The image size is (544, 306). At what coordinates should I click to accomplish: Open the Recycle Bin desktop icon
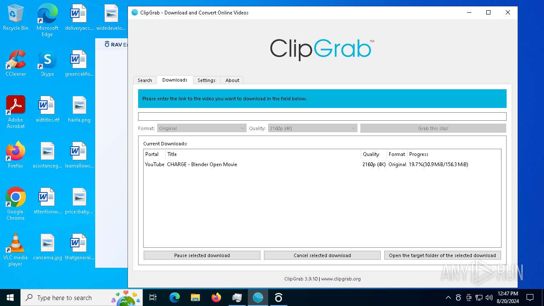tap(16, 18)
